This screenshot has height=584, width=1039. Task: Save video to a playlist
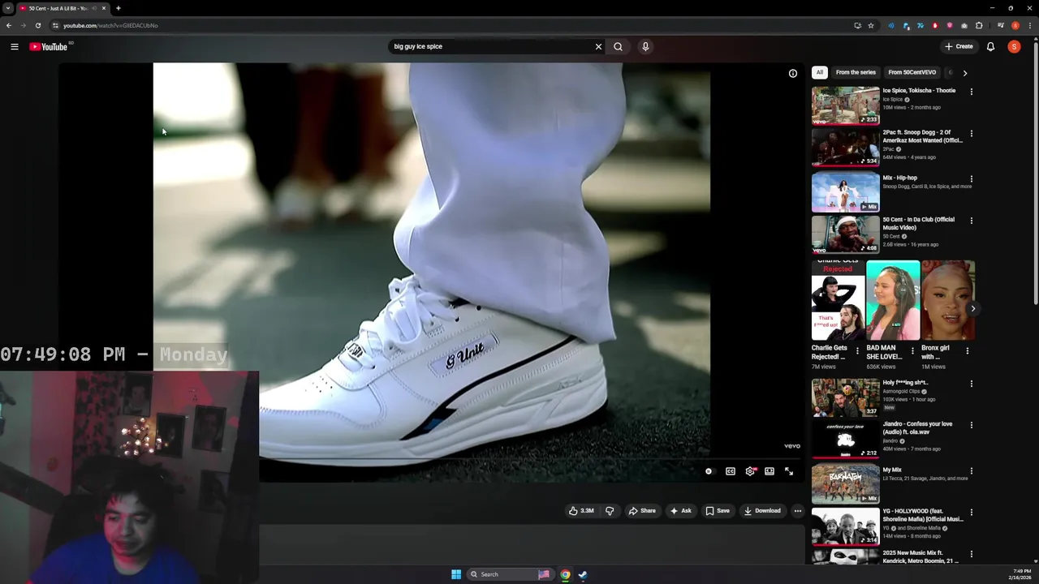[718, 511]
